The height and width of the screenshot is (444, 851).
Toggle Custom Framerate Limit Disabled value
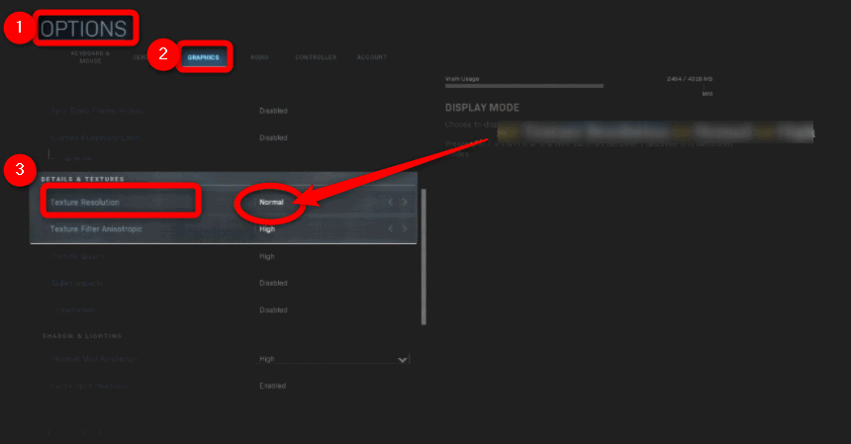click(x=273, y=138)
